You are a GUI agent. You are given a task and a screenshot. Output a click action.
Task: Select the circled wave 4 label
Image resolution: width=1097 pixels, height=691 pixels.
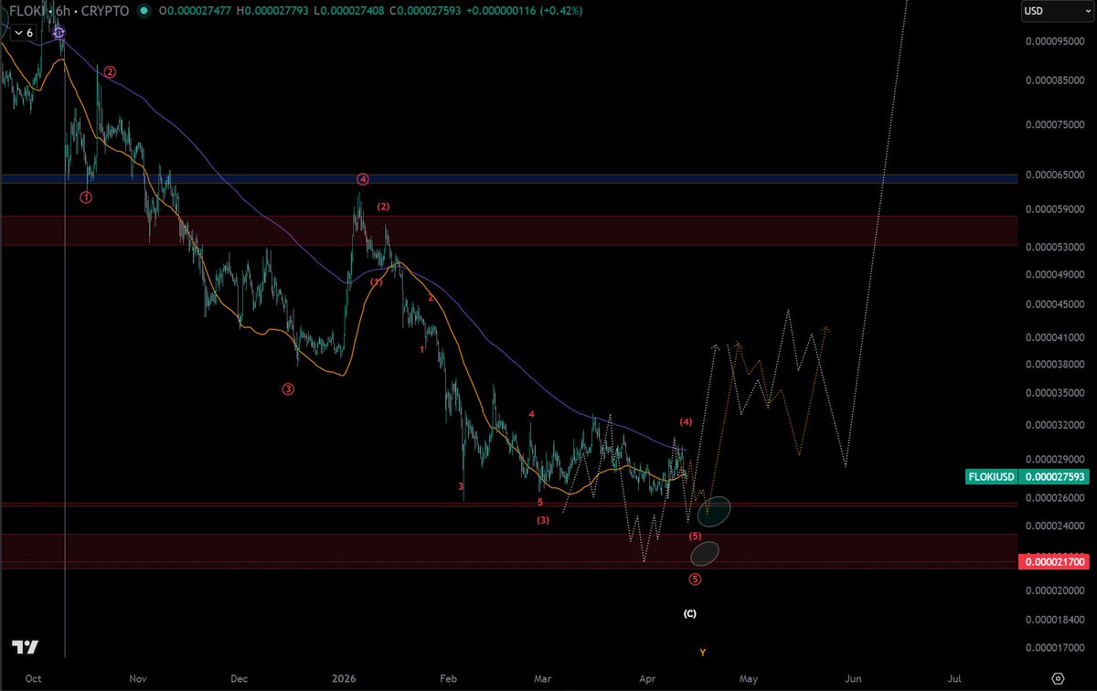point(363,179)
